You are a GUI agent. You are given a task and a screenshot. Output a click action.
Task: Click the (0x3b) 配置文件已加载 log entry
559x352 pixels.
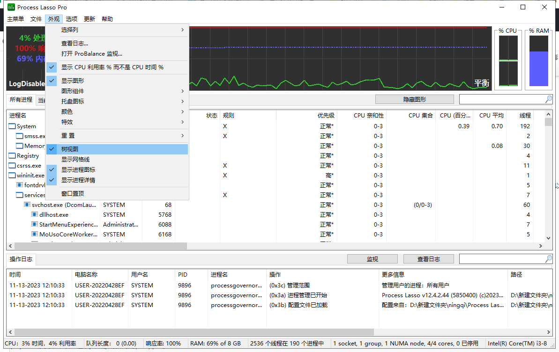pyautogui.click(x=298, y=305)
